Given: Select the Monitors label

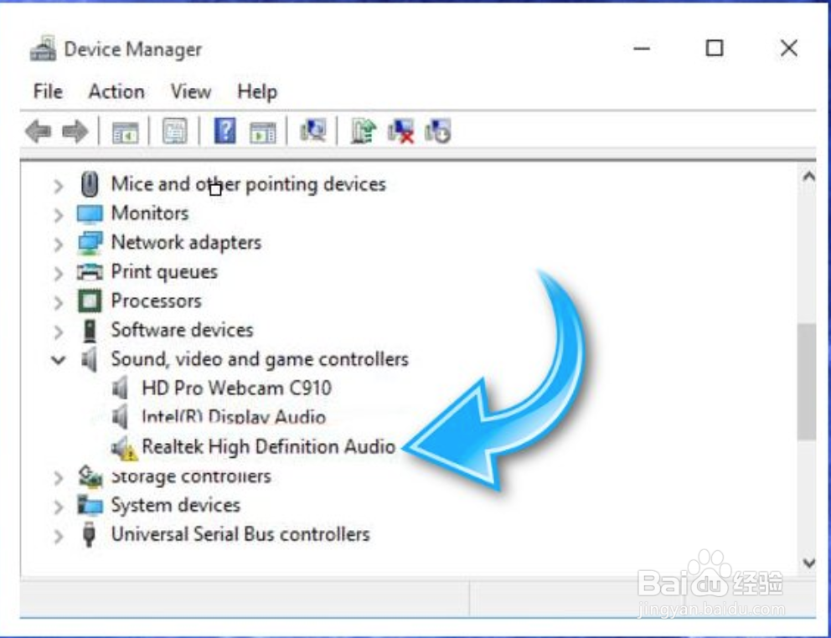Looking at the screenshot, I should [150, 213].
